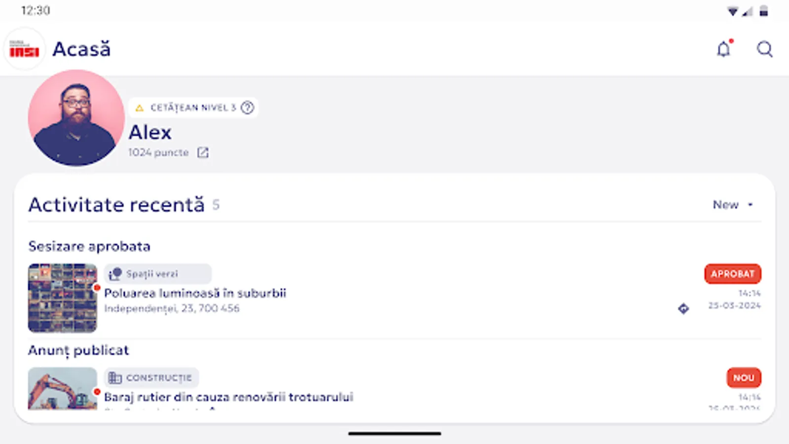Viewport: 789px width, 444px height.
Task: Tap the warning triangle on Cetățean Nivel 3
Action: click(x=140, y=108)
